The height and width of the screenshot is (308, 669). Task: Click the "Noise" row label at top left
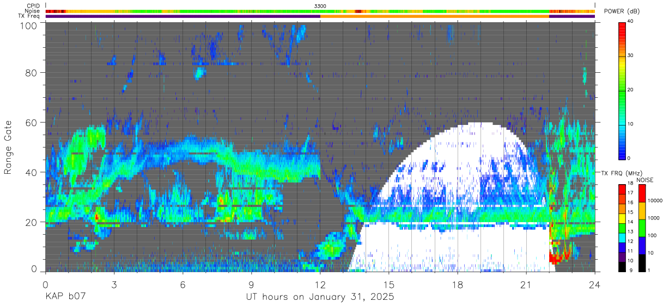[33, 11]
